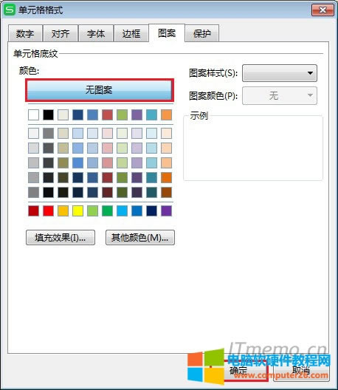Image resolution: width=338 pixels, height=390 pixels.
Task: Pick the orange swatch in top row
Action: point(167,115)
